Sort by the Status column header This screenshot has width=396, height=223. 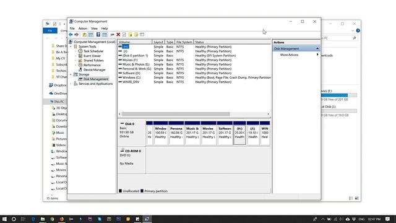[x=232, y=42]
